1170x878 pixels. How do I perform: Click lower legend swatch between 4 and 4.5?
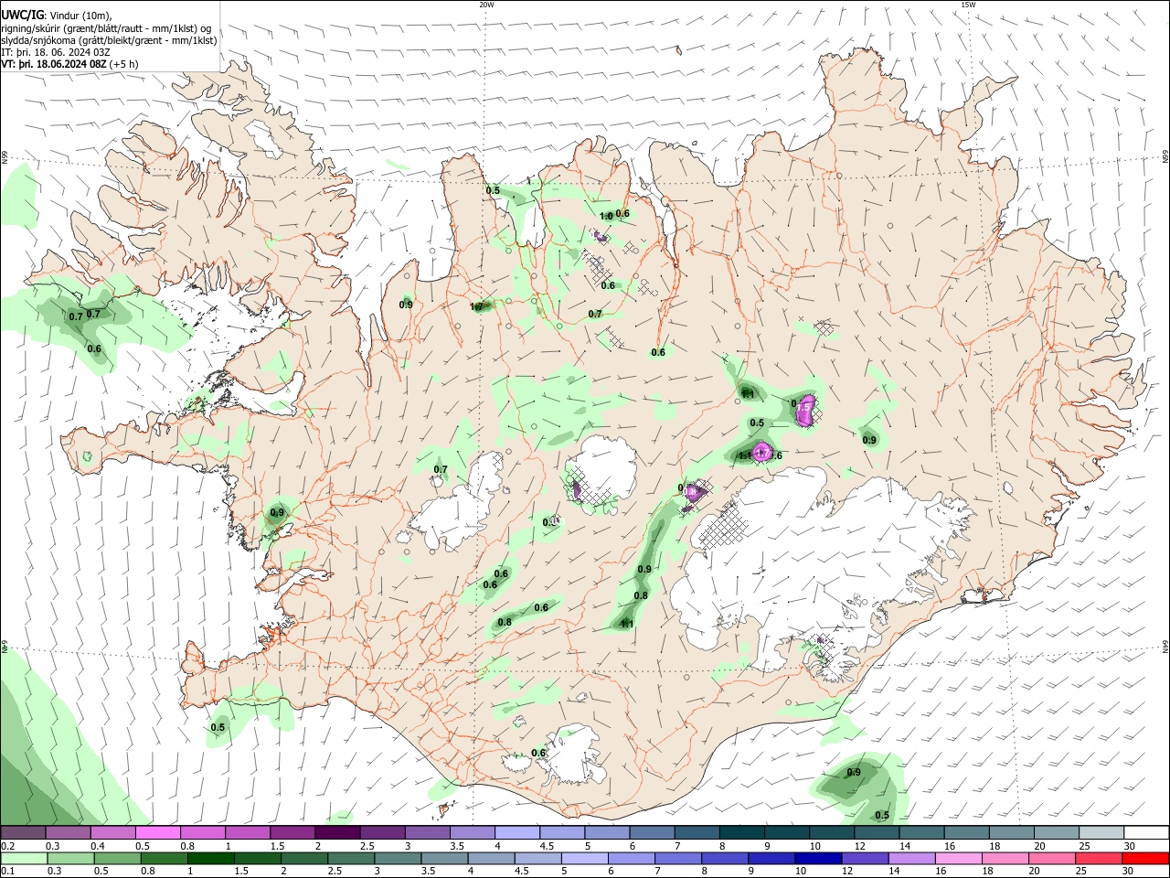pos(492,858)
